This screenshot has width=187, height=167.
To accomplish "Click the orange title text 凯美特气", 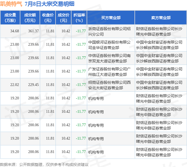I will tap(11, 4).
